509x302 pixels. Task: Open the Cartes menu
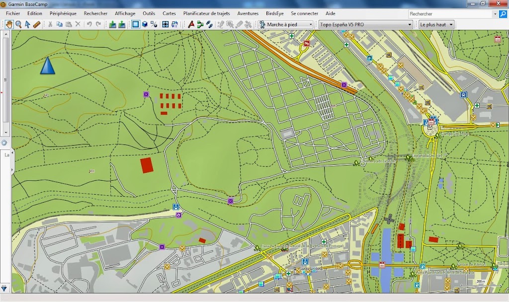click(x=169, y=13)
